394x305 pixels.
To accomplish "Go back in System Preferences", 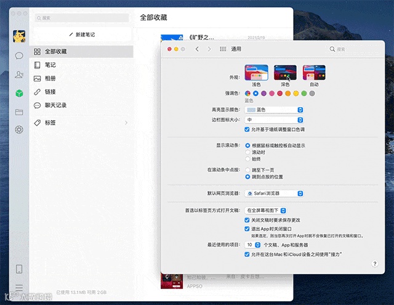I will click(197, 49).
